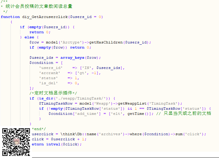219x158 pixels.
Task: Click the 统计会员投稿的文章数阅读总量 header comment
Action: click(39, 7)
